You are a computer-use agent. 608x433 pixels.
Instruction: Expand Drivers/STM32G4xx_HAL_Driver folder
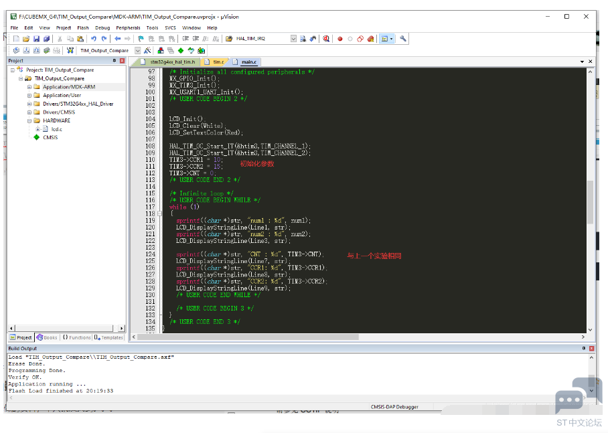[29, 104]
